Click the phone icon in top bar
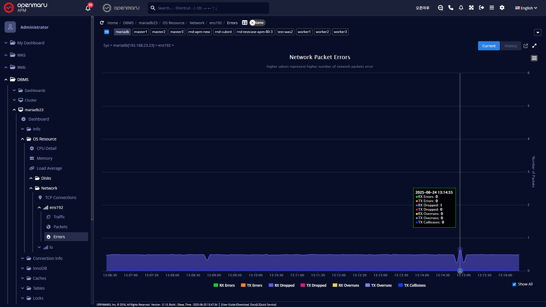 tap(451, 8)
